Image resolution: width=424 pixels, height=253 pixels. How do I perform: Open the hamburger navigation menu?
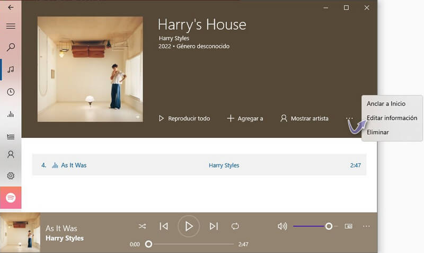pos(11,26)
